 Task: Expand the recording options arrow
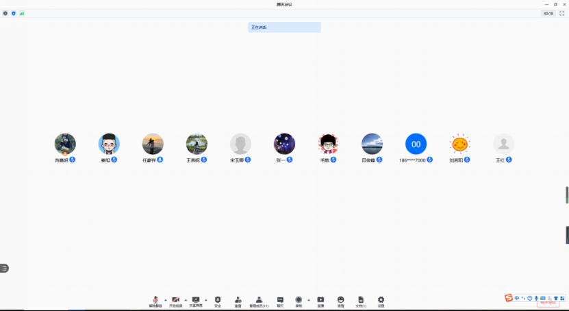(x=308, y=299)
